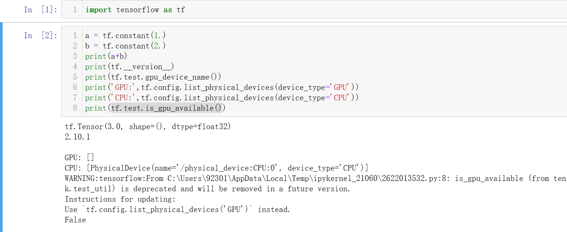Click the code line printing 'GPU:' devices
The height and width of the screenshot is (232, 567).
[x=222, y=87]
